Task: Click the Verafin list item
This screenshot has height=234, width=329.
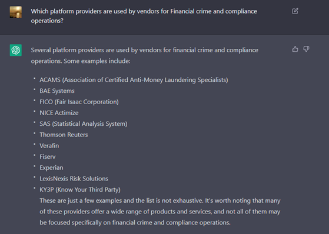Action: point(49,146)
